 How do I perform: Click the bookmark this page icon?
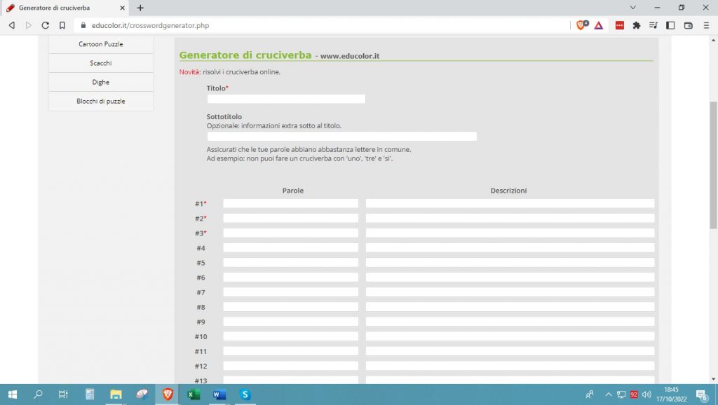[62, 25]
